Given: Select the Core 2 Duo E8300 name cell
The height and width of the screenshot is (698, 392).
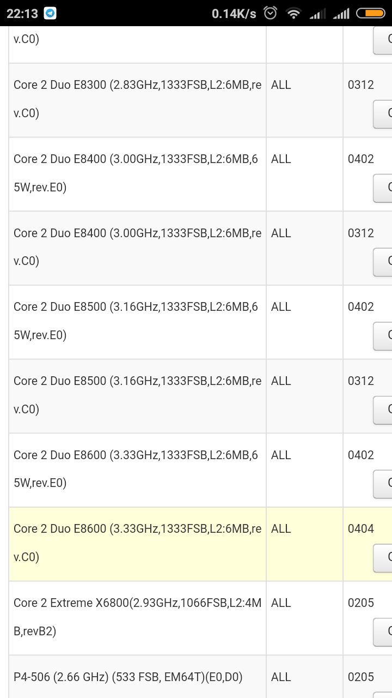Looking at the screenshot, I should 136,99.
